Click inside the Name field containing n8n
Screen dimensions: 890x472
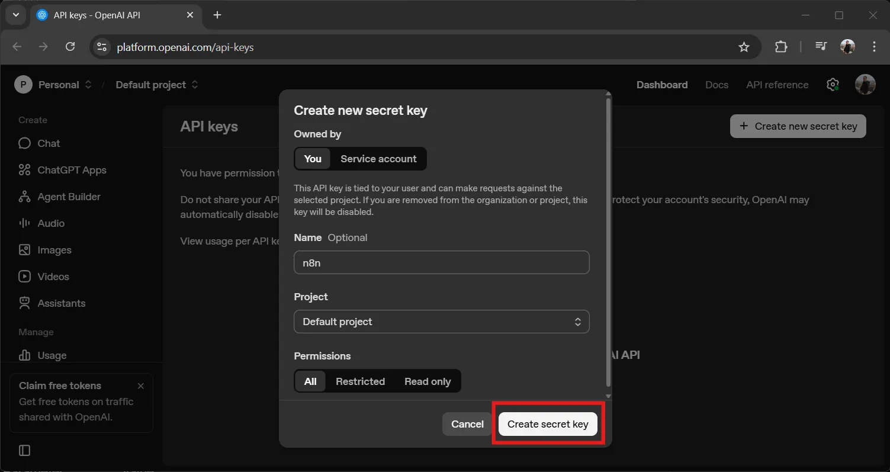[x=441, y=262]
